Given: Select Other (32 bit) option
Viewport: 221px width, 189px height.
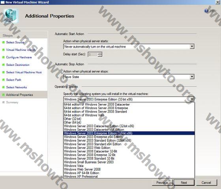Looking at the screenshot, I should point(129,119).
